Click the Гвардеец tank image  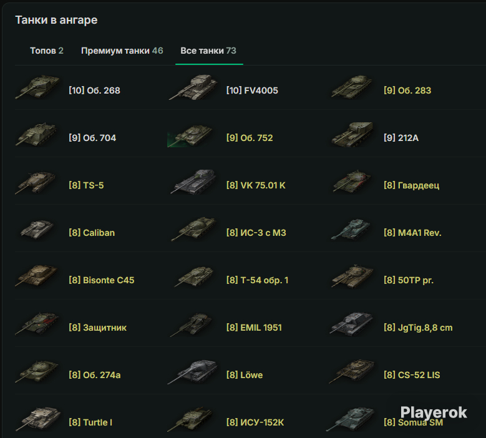(351, 182)
